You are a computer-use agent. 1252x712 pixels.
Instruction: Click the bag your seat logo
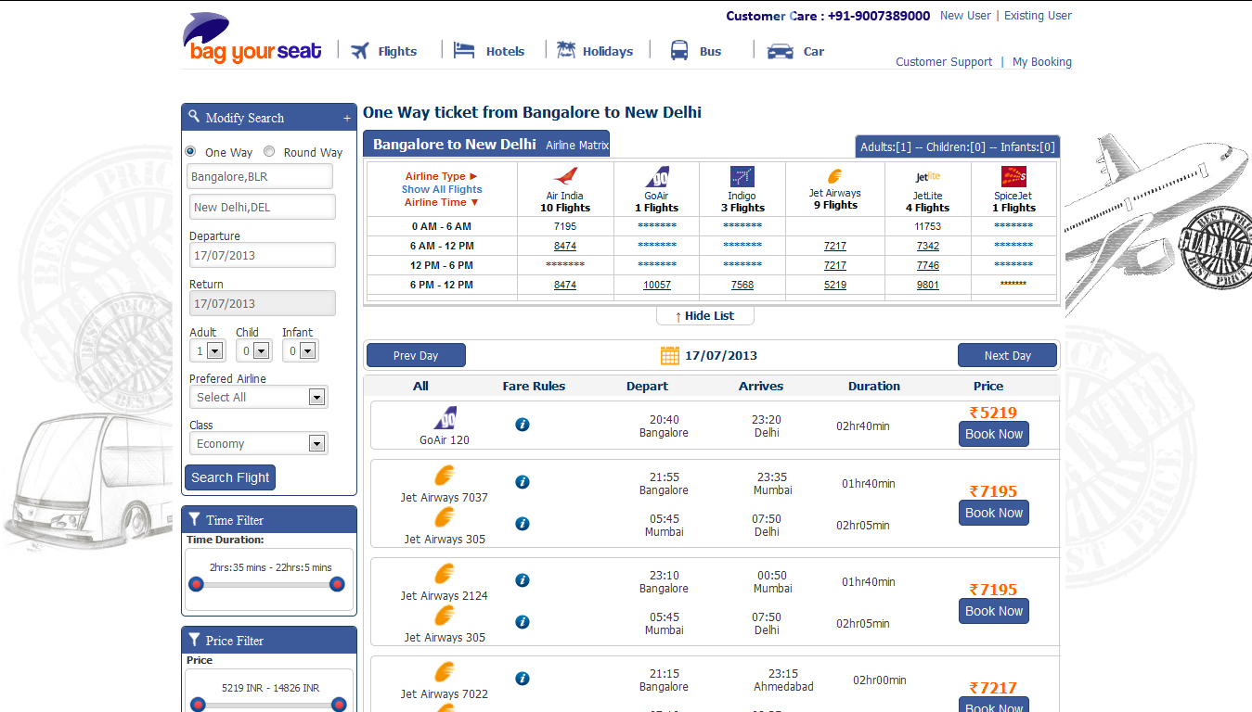[252, 38]
